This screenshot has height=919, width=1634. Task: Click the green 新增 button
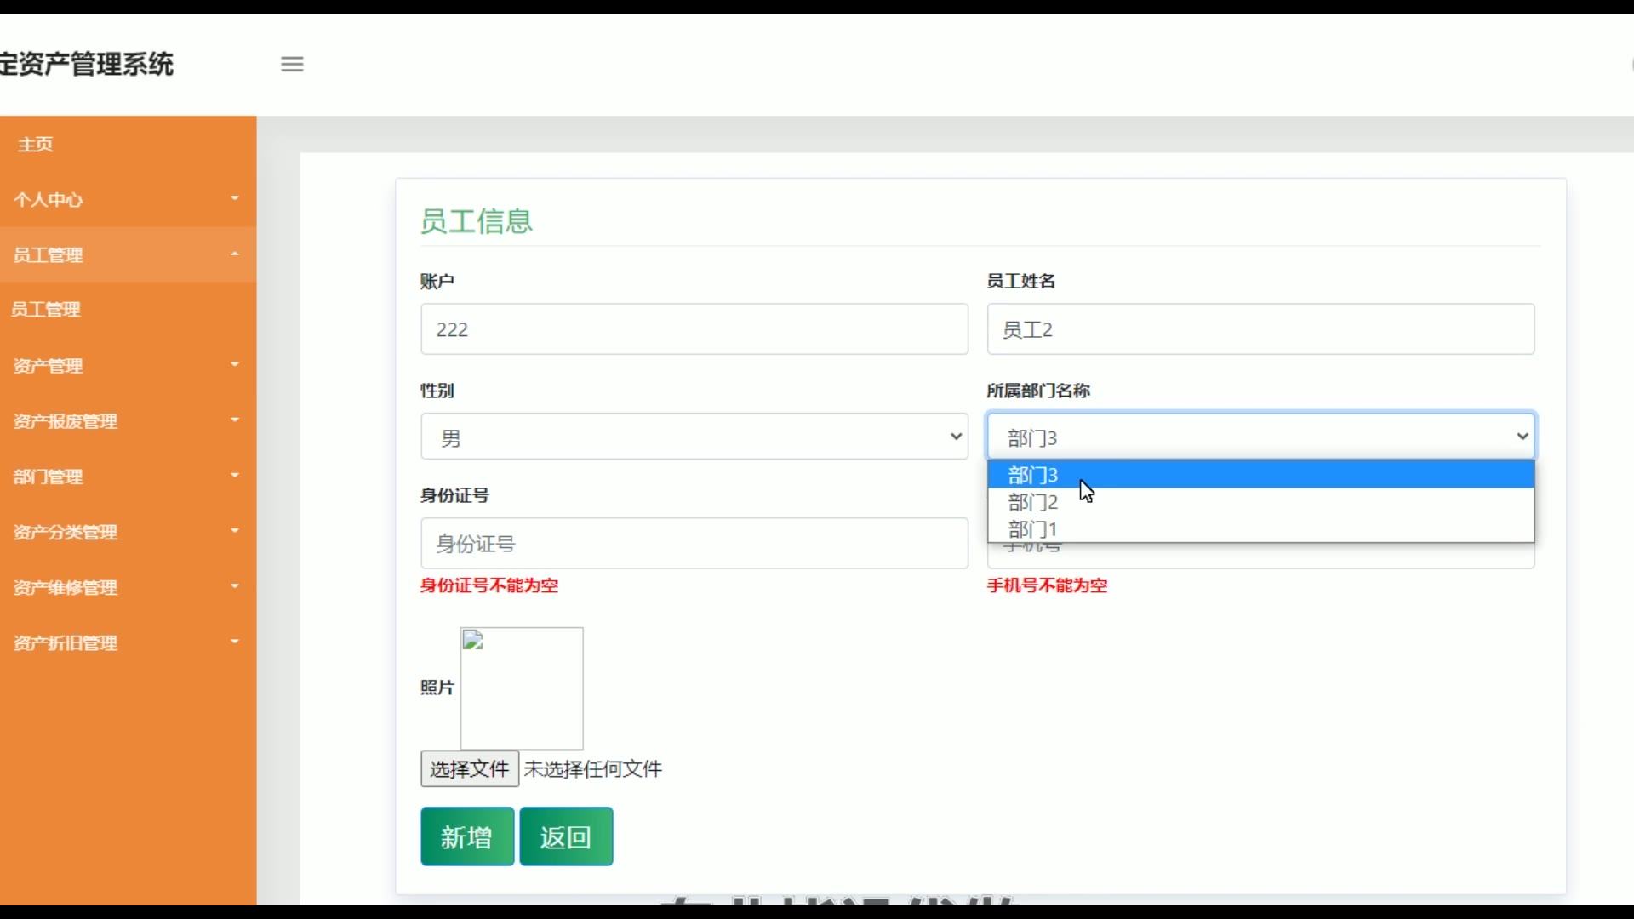coord(466,836)
